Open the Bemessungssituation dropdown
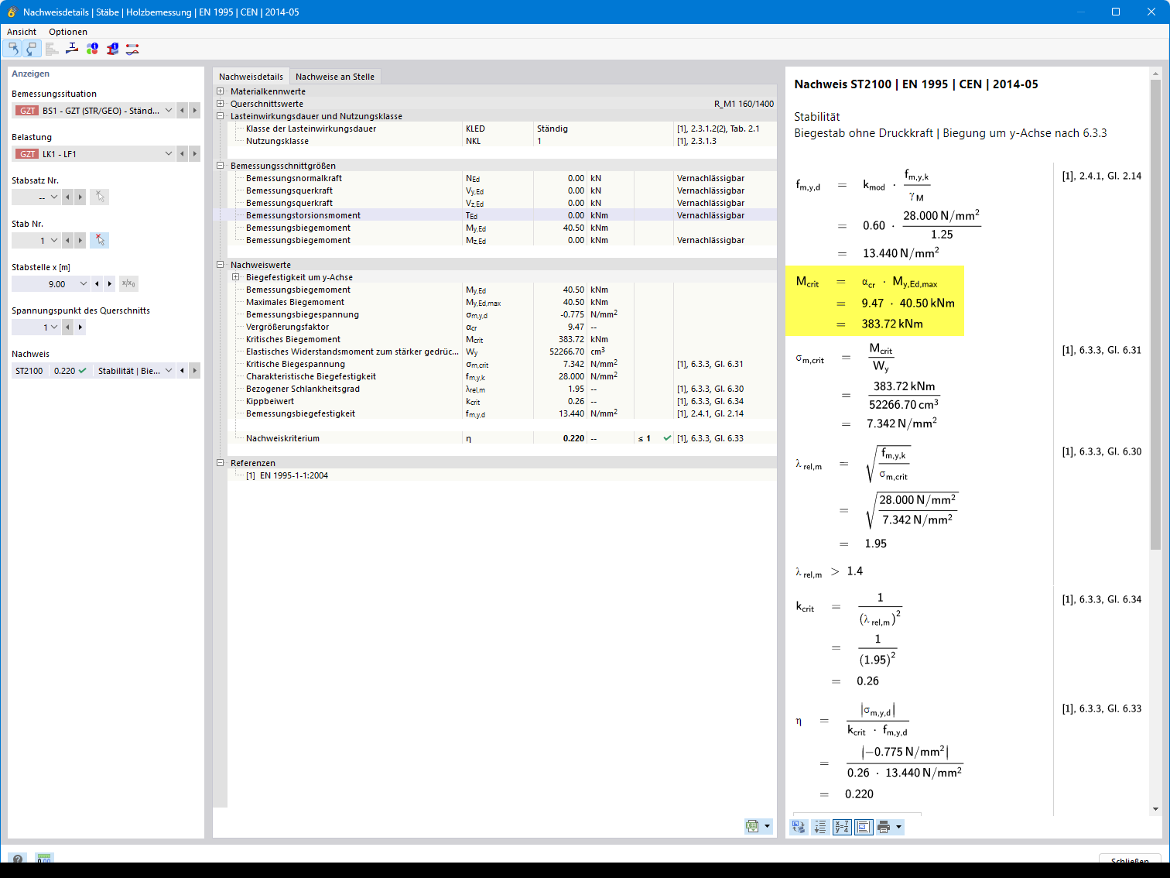The width and height of the screenshot is (1170, 878). [x=169, y=111]
